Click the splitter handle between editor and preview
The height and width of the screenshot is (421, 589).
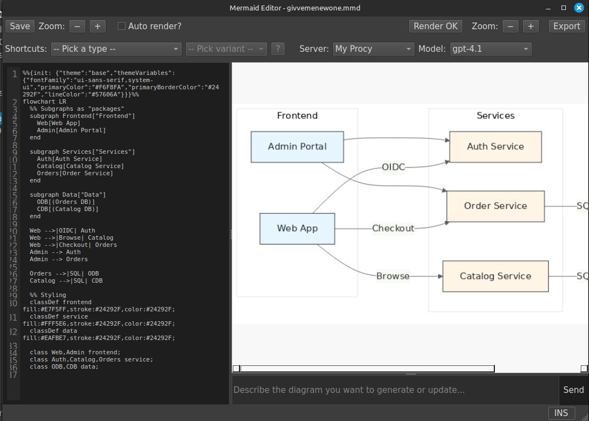click(x=231, y=233)
